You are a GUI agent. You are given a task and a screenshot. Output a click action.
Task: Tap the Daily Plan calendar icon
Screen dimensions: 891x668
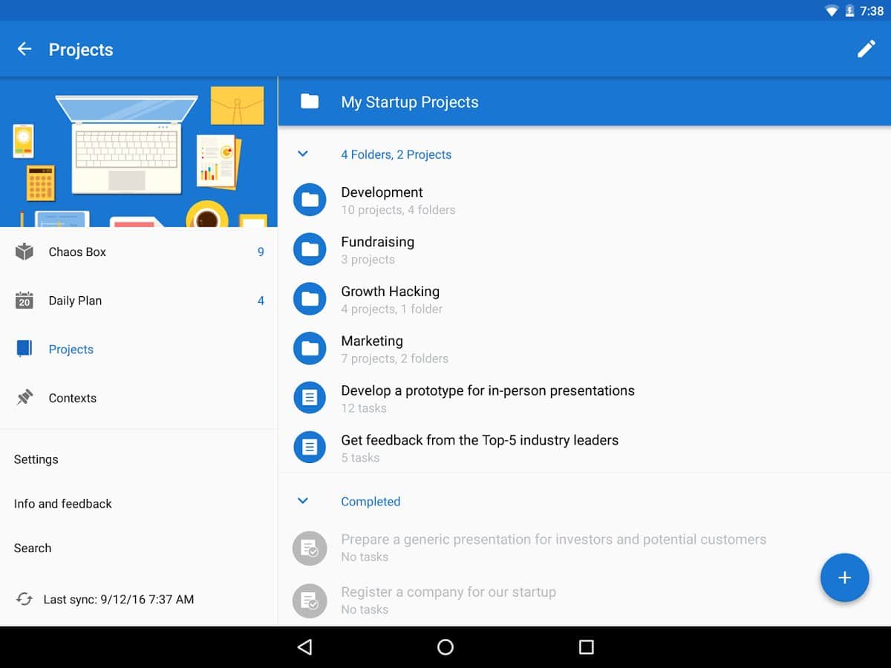(25, 301)
